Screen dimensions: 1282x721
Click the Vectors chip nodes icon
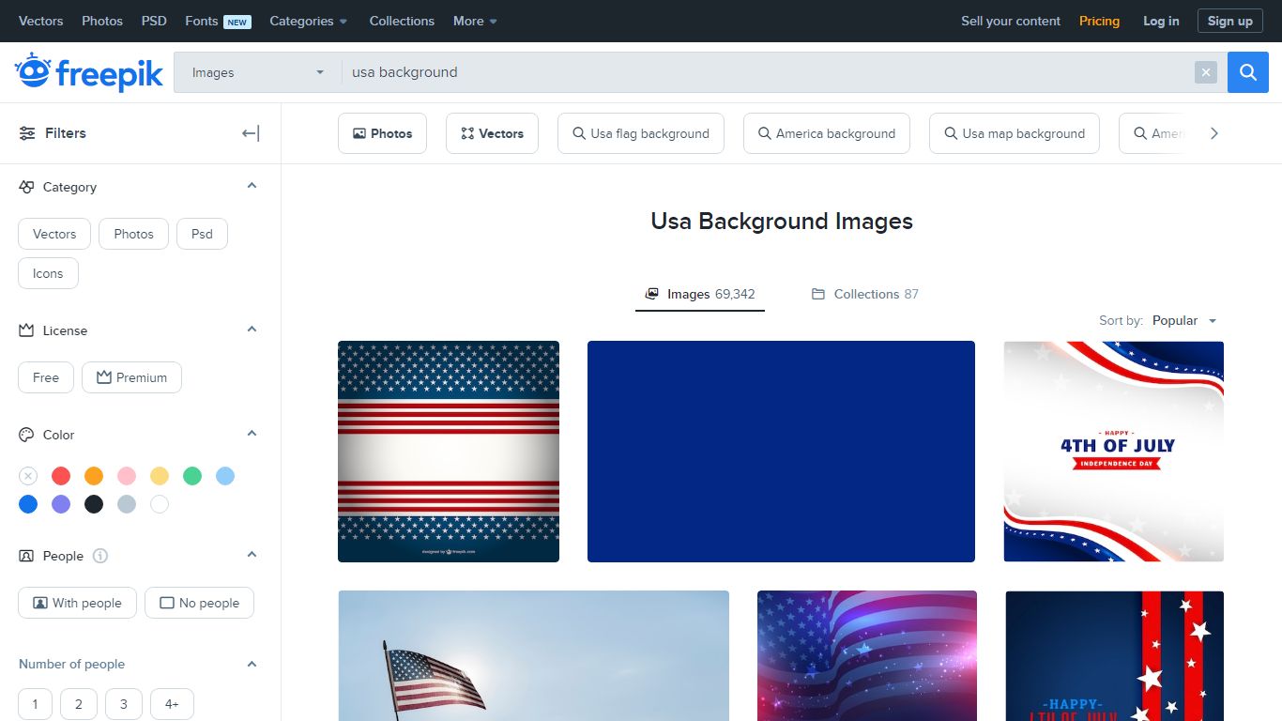tap(467, 133)
